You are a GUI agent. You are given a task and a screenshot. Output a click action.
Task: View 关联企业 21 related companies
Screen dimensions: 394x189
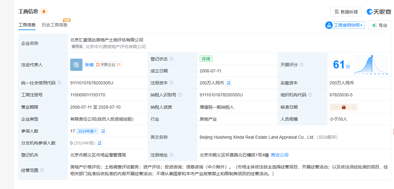point(108,65)
